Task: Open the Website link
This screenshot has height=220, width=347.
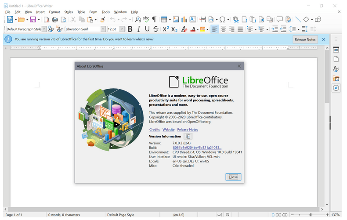Action: click(x=168, y=130)
